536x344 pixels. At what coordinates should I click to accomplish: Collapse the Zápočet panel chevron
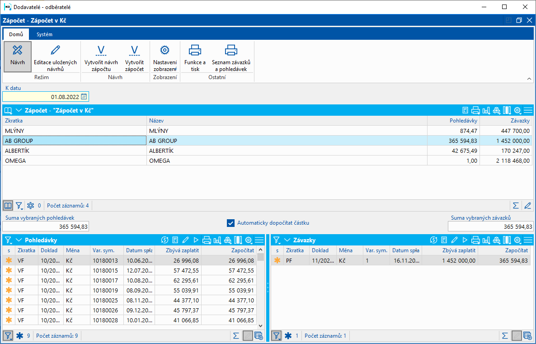(19, 110)
